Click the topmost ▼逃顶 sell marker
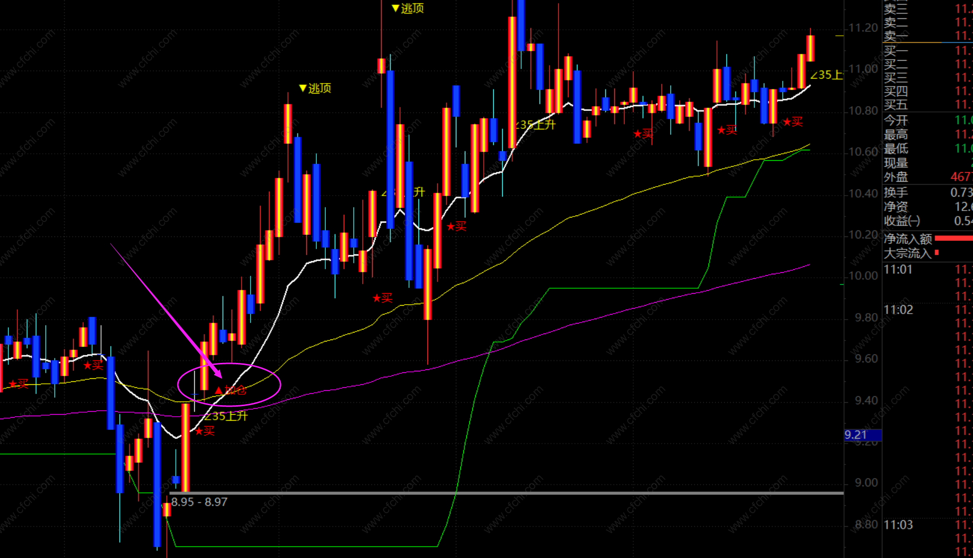 click(408, 8)
